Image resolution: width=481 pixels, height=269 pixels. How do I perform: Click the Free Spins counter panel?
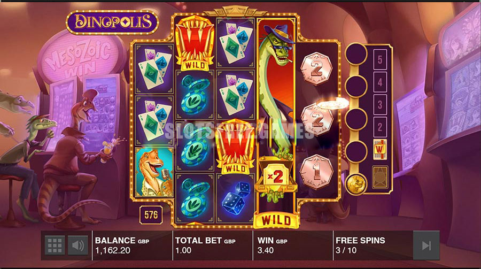point(373,245)
